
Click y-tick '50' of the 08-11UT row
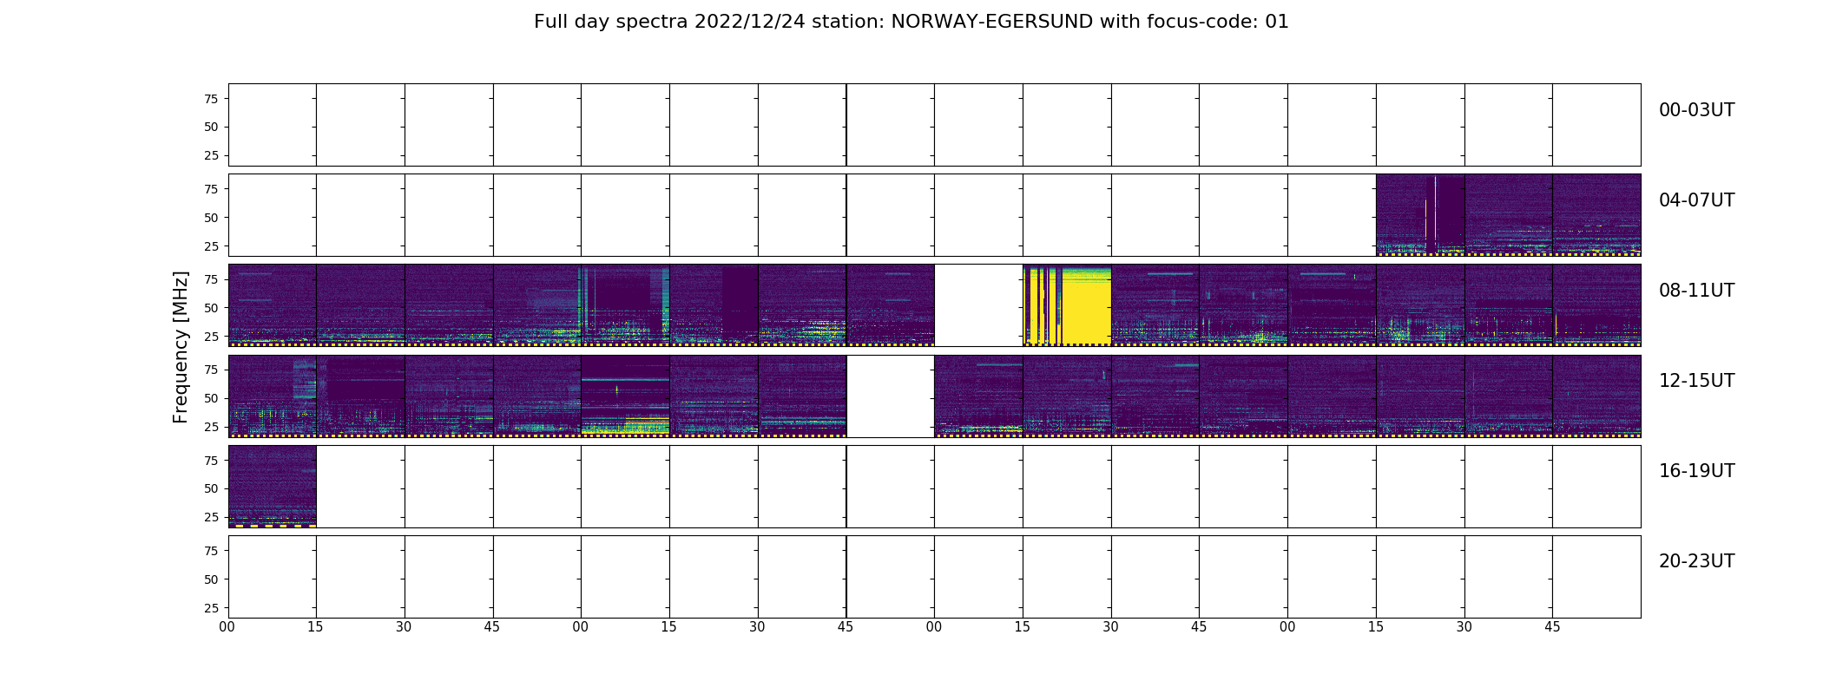pos(211,308)
